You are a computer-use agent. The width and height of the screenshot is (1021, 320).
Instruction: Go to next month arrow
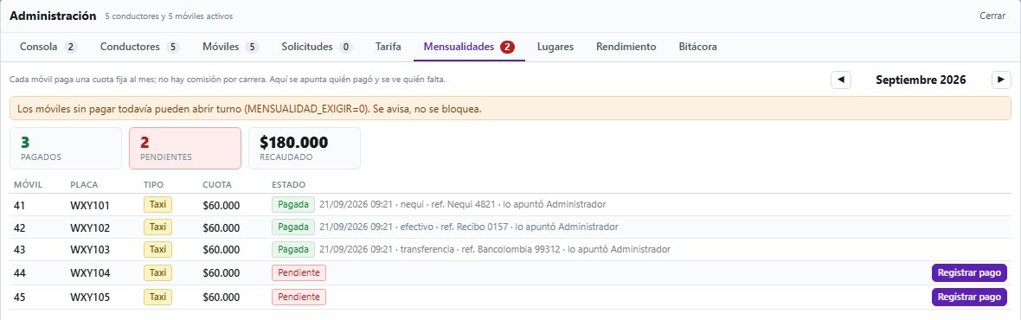point(1001,80)
